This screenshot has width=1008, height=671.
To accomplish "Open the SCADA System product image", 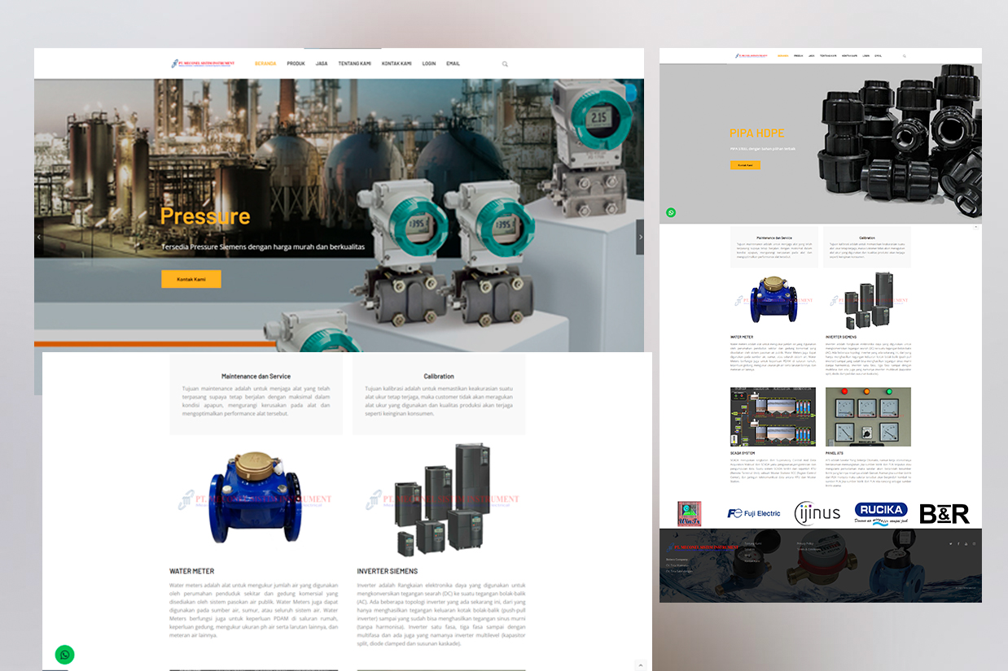I will (x=773, y=416).
